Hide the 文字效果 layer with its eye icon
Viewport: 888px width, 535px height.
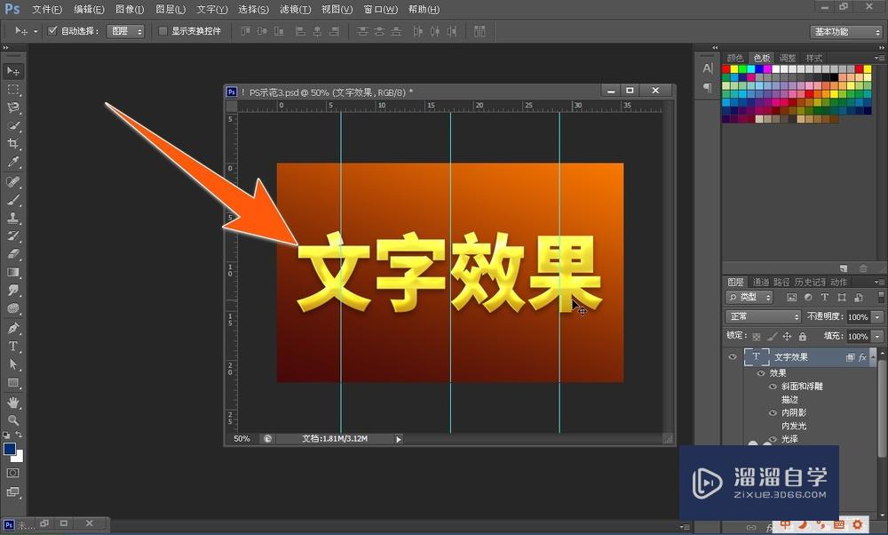point(732,356)
